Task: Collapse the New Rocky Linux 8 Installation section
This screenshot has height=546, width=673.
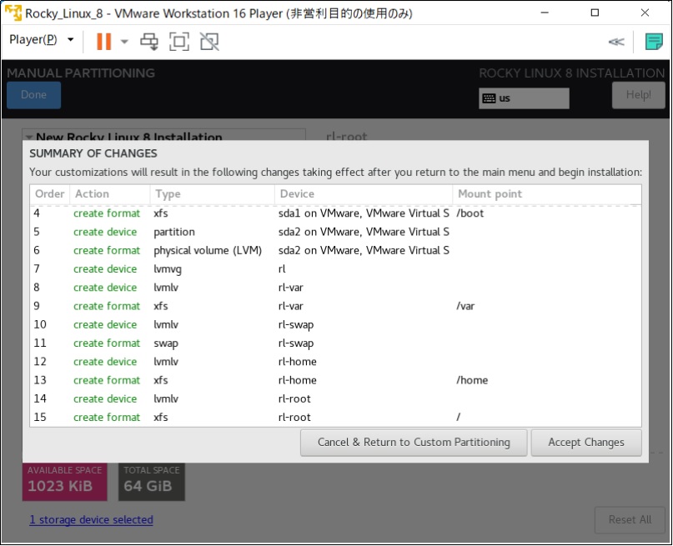Action: (x=28, y=138)
